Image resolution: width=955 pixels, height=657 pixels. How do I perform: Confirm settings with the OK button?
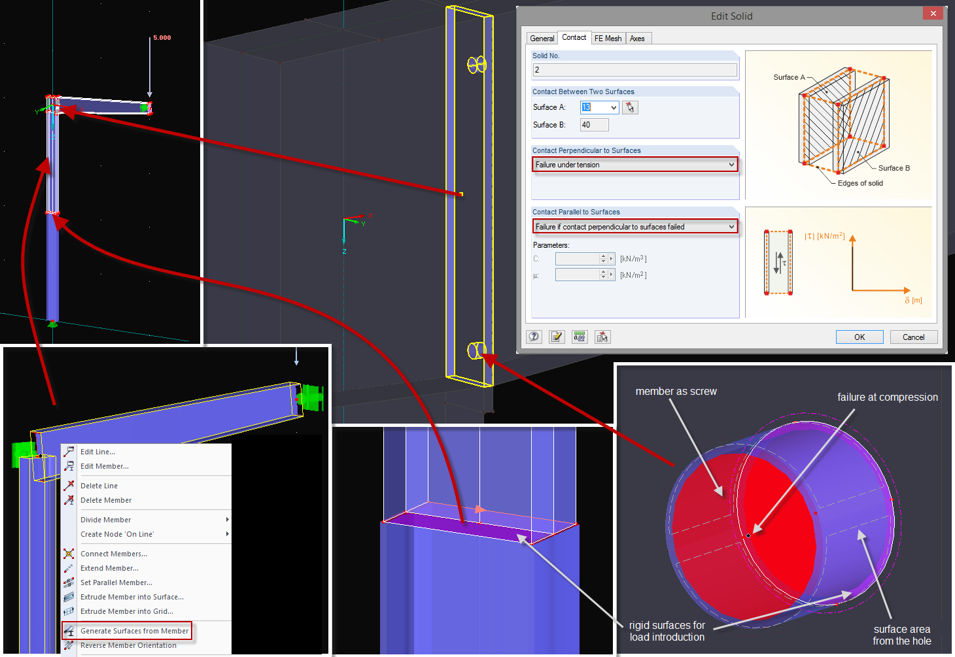click(859, 337)
